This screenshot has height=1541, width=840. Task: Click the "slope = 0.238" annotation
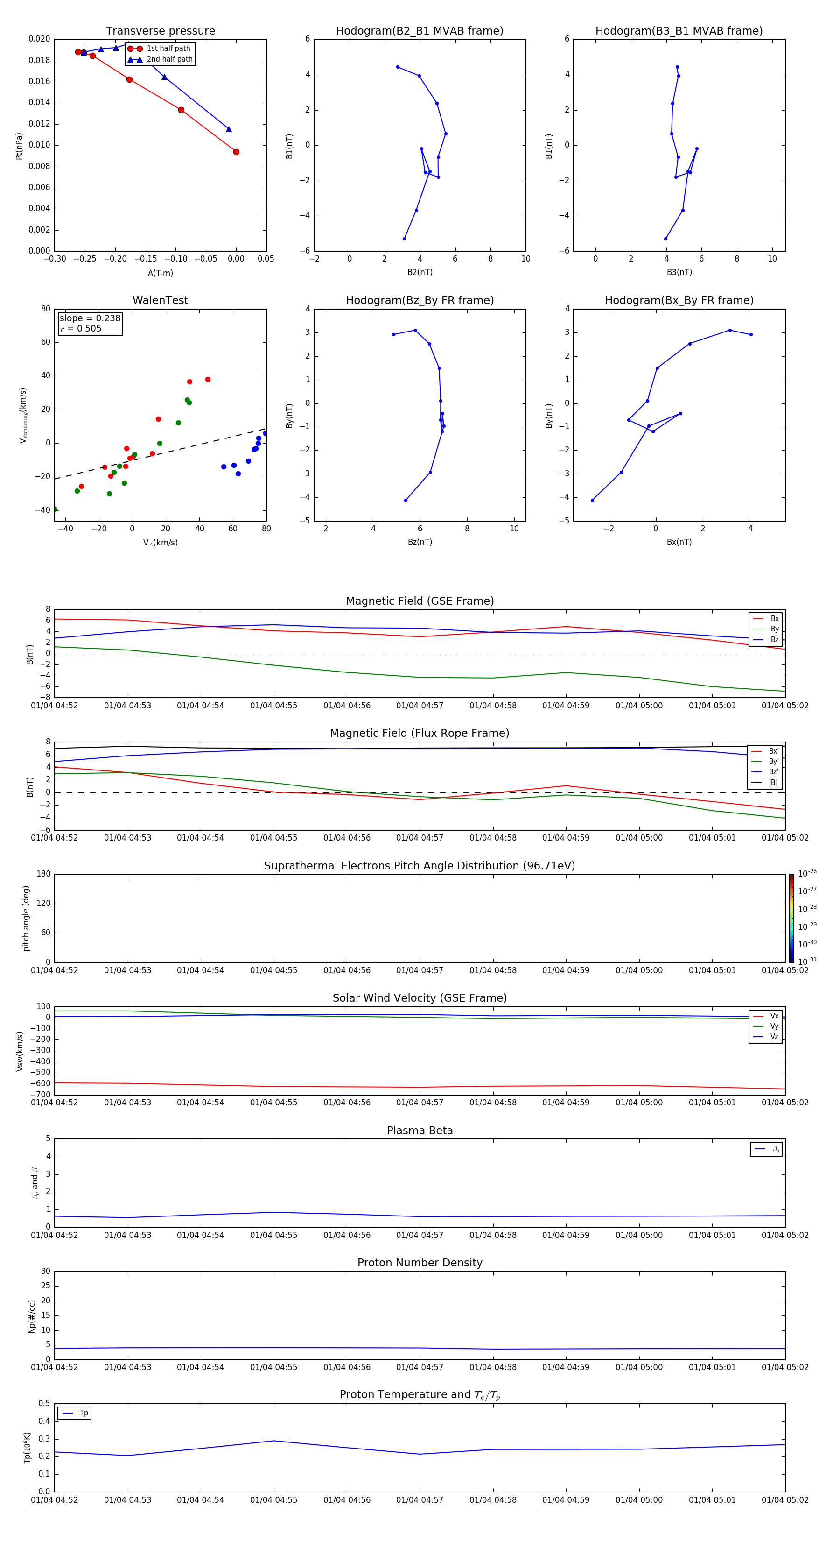point(90,318)
